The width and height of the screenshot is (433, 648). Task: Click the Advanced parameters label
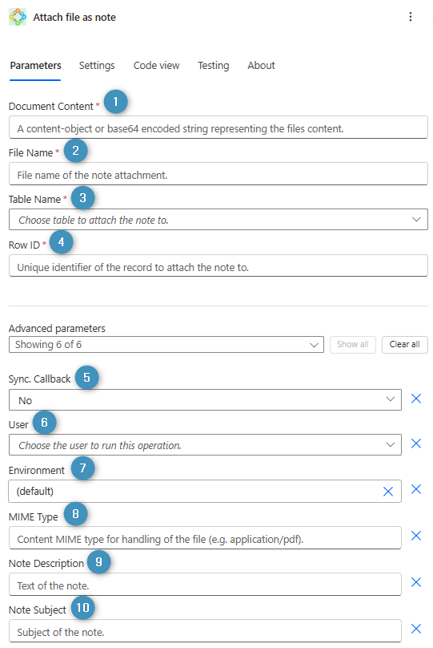point(57,328)
